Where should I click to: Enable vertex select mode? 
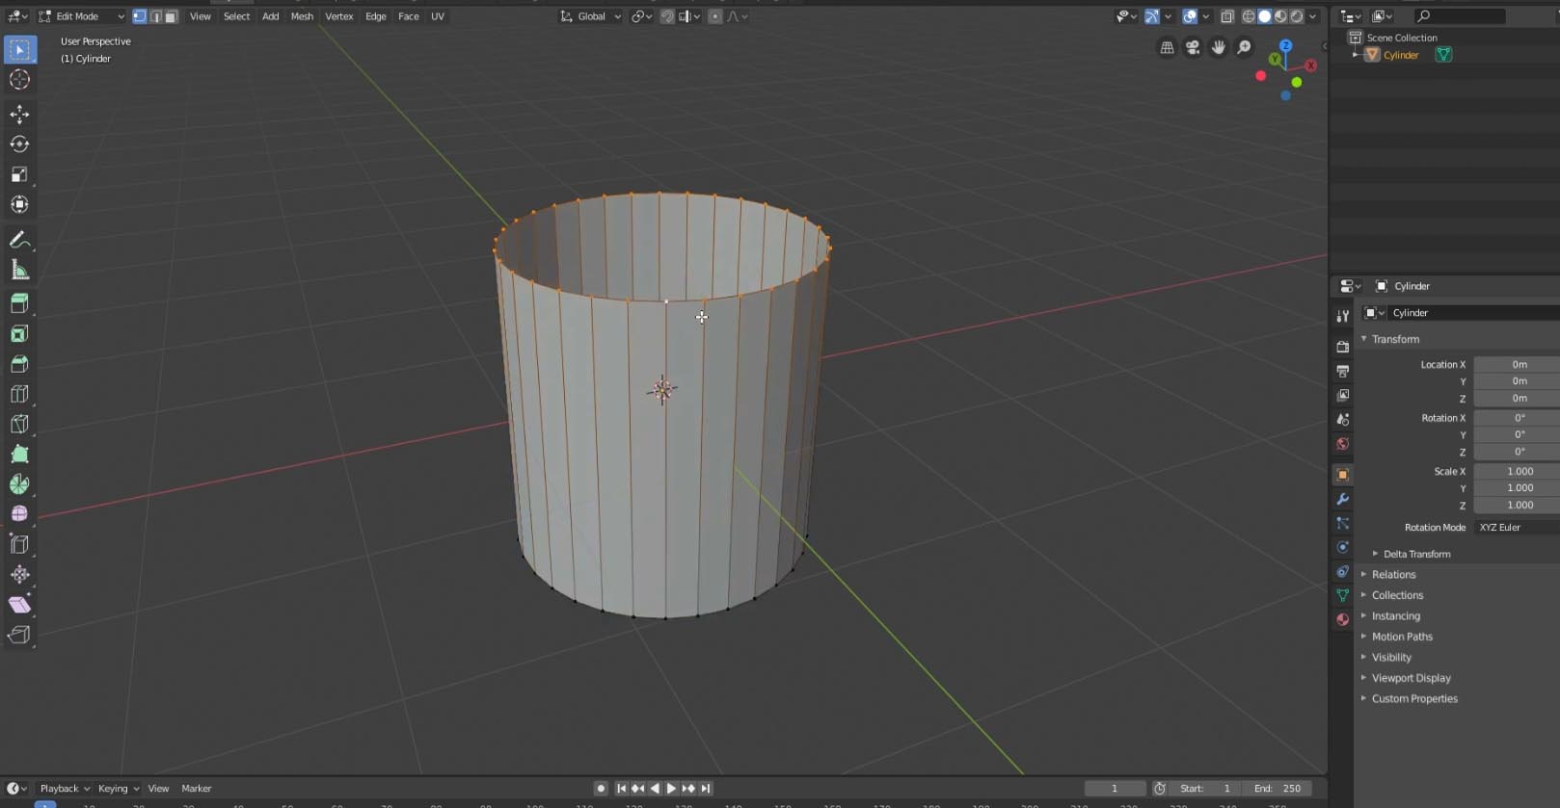[x=139, y=16]
